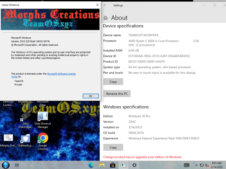The image size is (226, 169).
Task: Click the Version value 22H2 in Settings
Action: click(132, 122)
